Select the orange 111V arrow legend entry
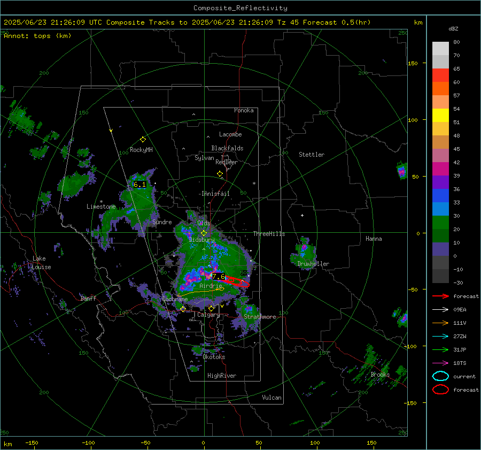This screenshot has height=450, width=481. 440,323
